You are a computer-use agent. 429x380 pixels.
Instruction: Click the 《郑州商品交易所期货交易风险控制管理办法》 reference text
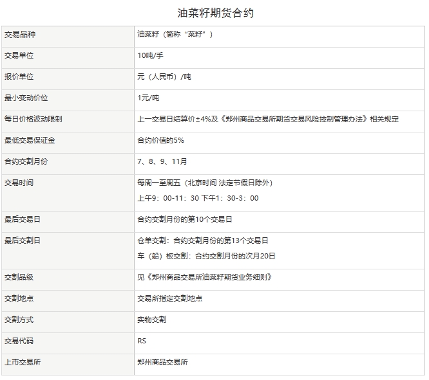tap(294, 120)
